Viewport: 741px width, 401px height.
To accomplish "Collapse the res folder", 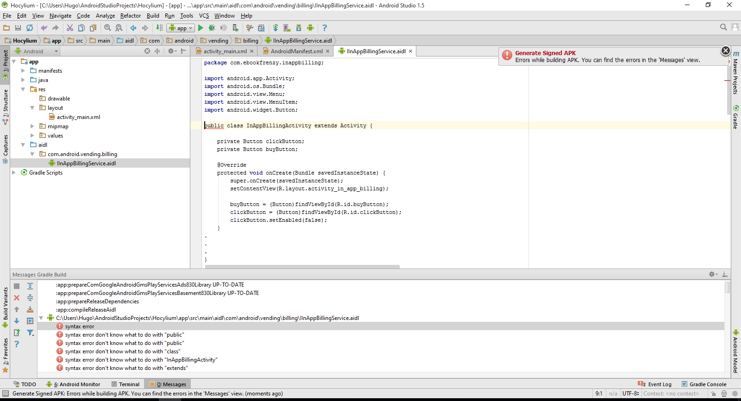I will pos(23,89).
